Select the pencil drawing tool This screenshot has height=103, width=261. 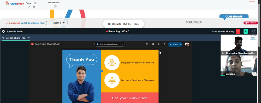click(29, 7)
